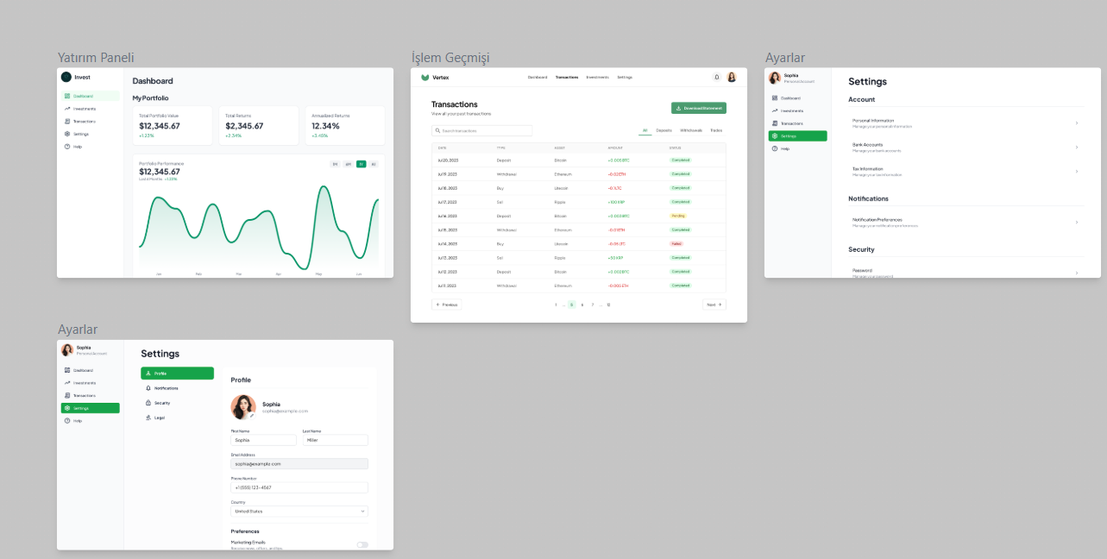Click the Download Statement button
1107x559 pixels.
coord(698,108)
